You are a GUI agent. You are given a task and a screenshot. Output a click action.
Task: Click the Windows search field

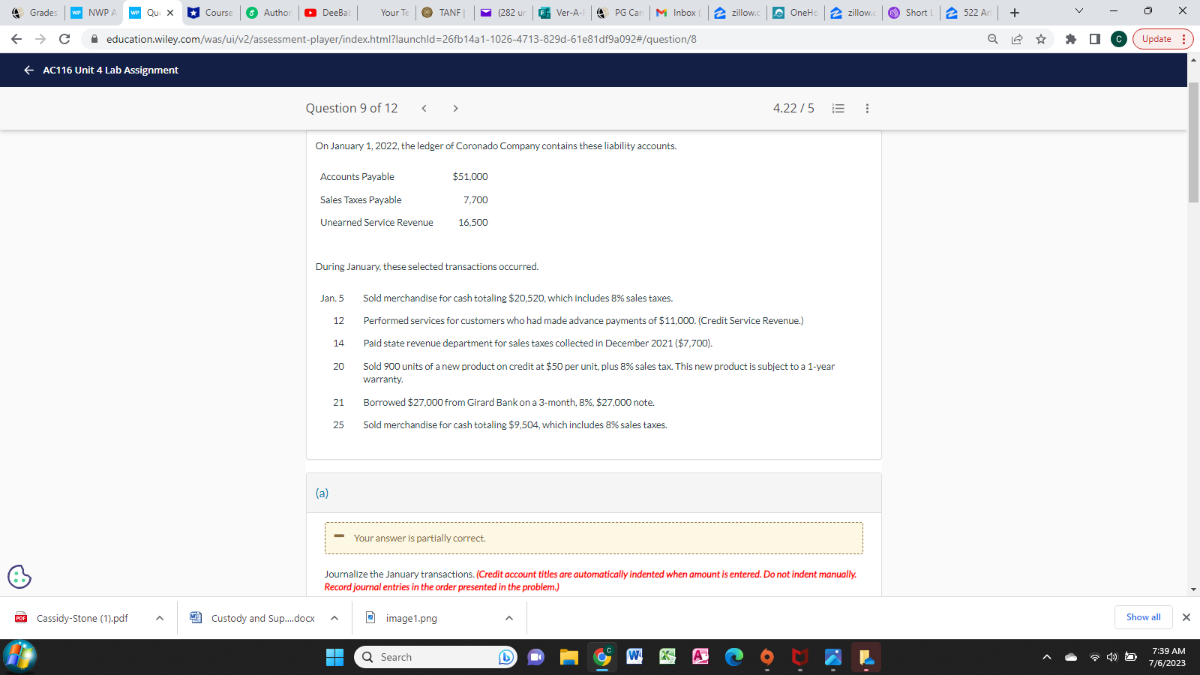435,657
